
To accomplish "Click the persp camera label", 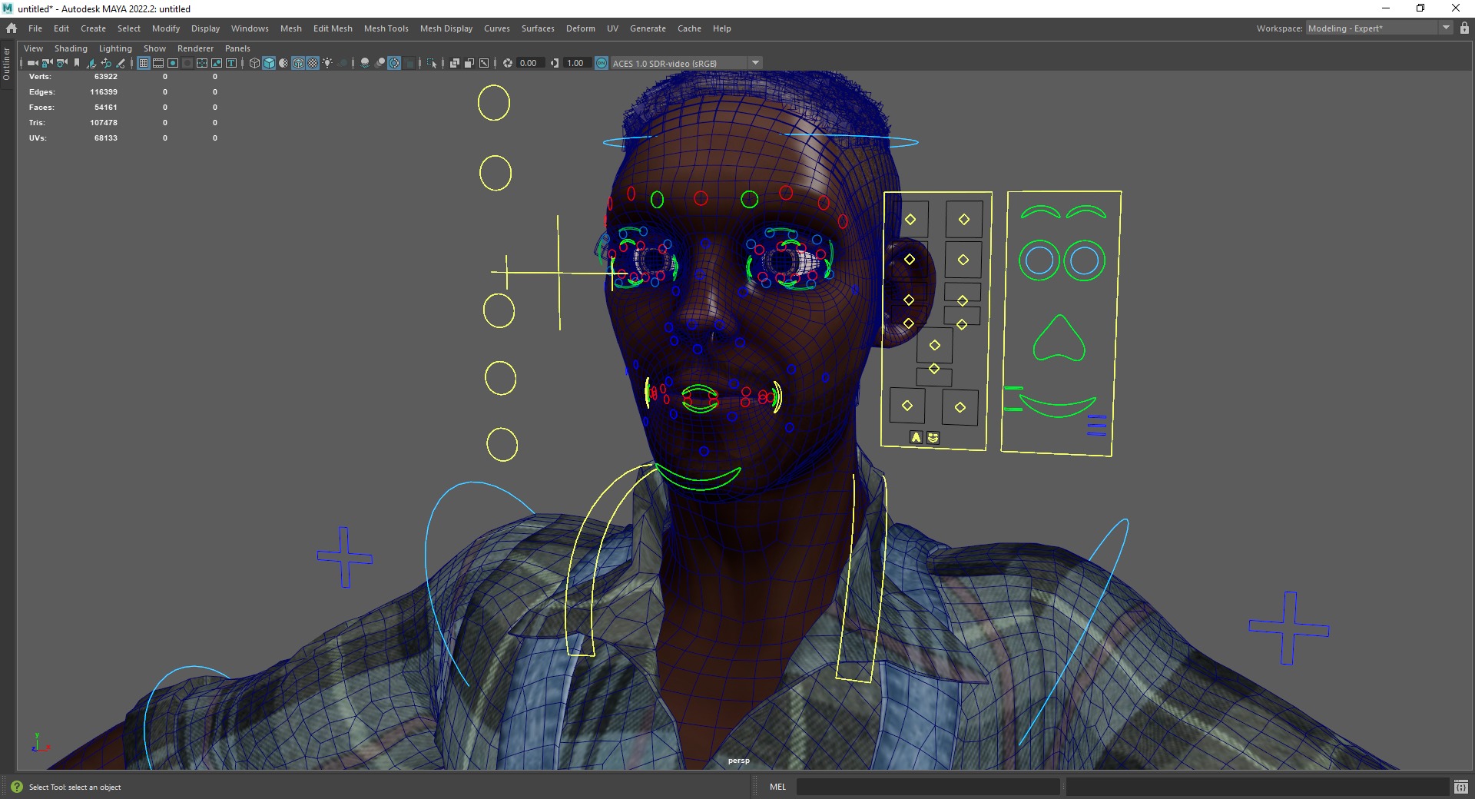I will point(738,761).
